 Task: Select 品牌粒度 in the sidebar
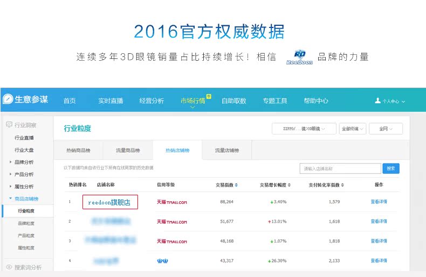tap(26, 223)
